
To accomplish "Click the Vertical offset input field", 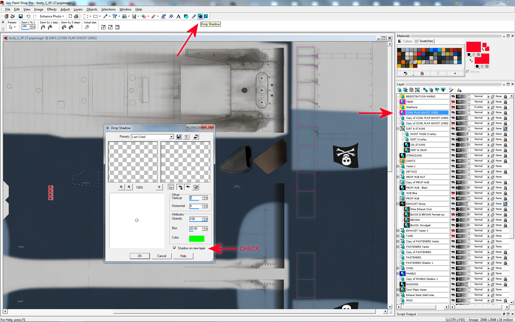I will click(x=195, y=198).
